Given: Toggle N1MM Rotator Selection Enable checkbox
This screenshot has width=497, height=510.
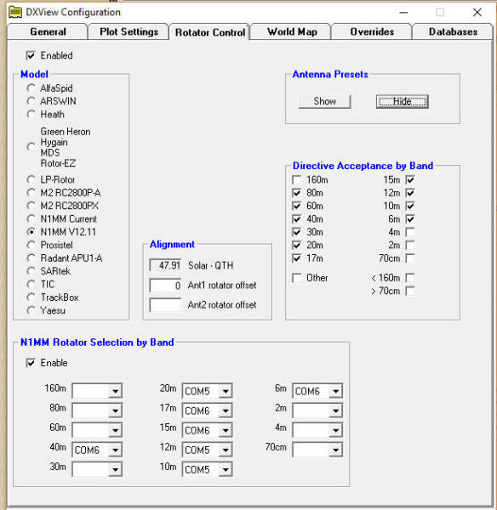Looking at the screenshot, I should [31, 363].
